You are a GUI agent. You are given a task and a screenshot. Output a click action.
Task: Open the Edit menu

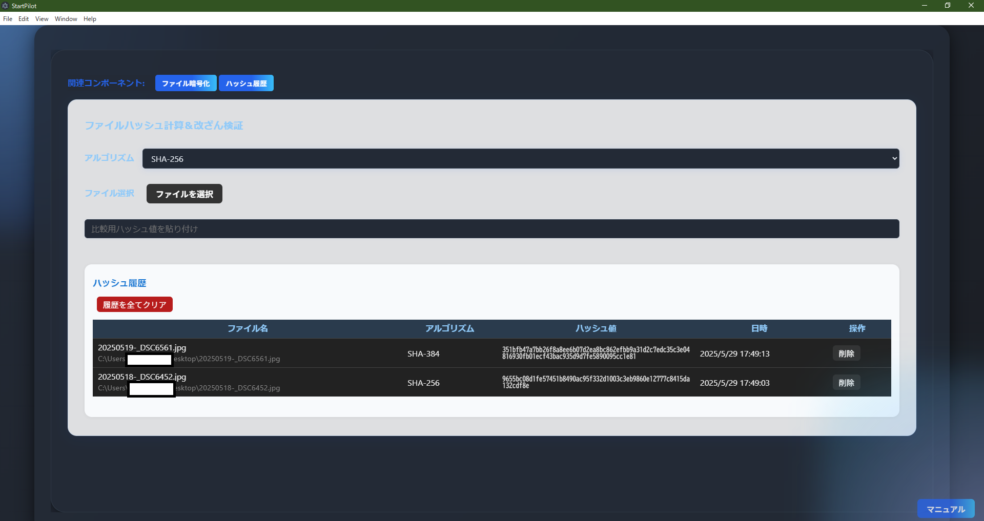tap(23, 19)
